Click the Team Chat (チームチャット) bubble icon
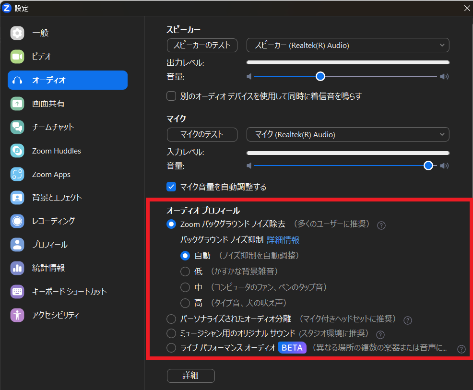 (17, 127)
